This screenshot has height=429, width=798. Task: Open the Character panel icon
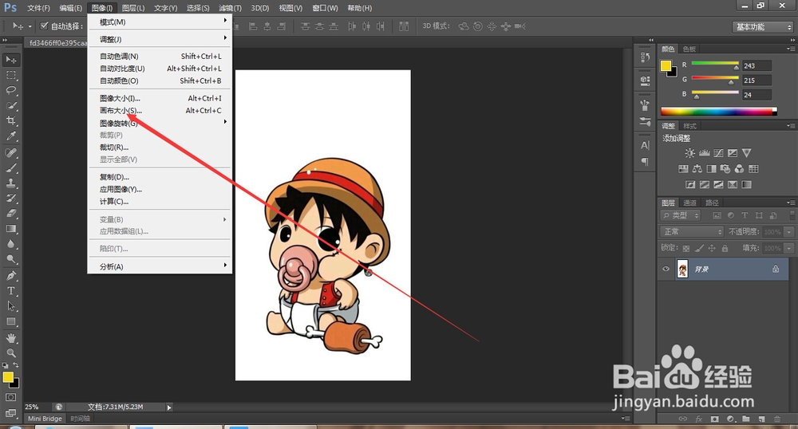tap(645, 145)
